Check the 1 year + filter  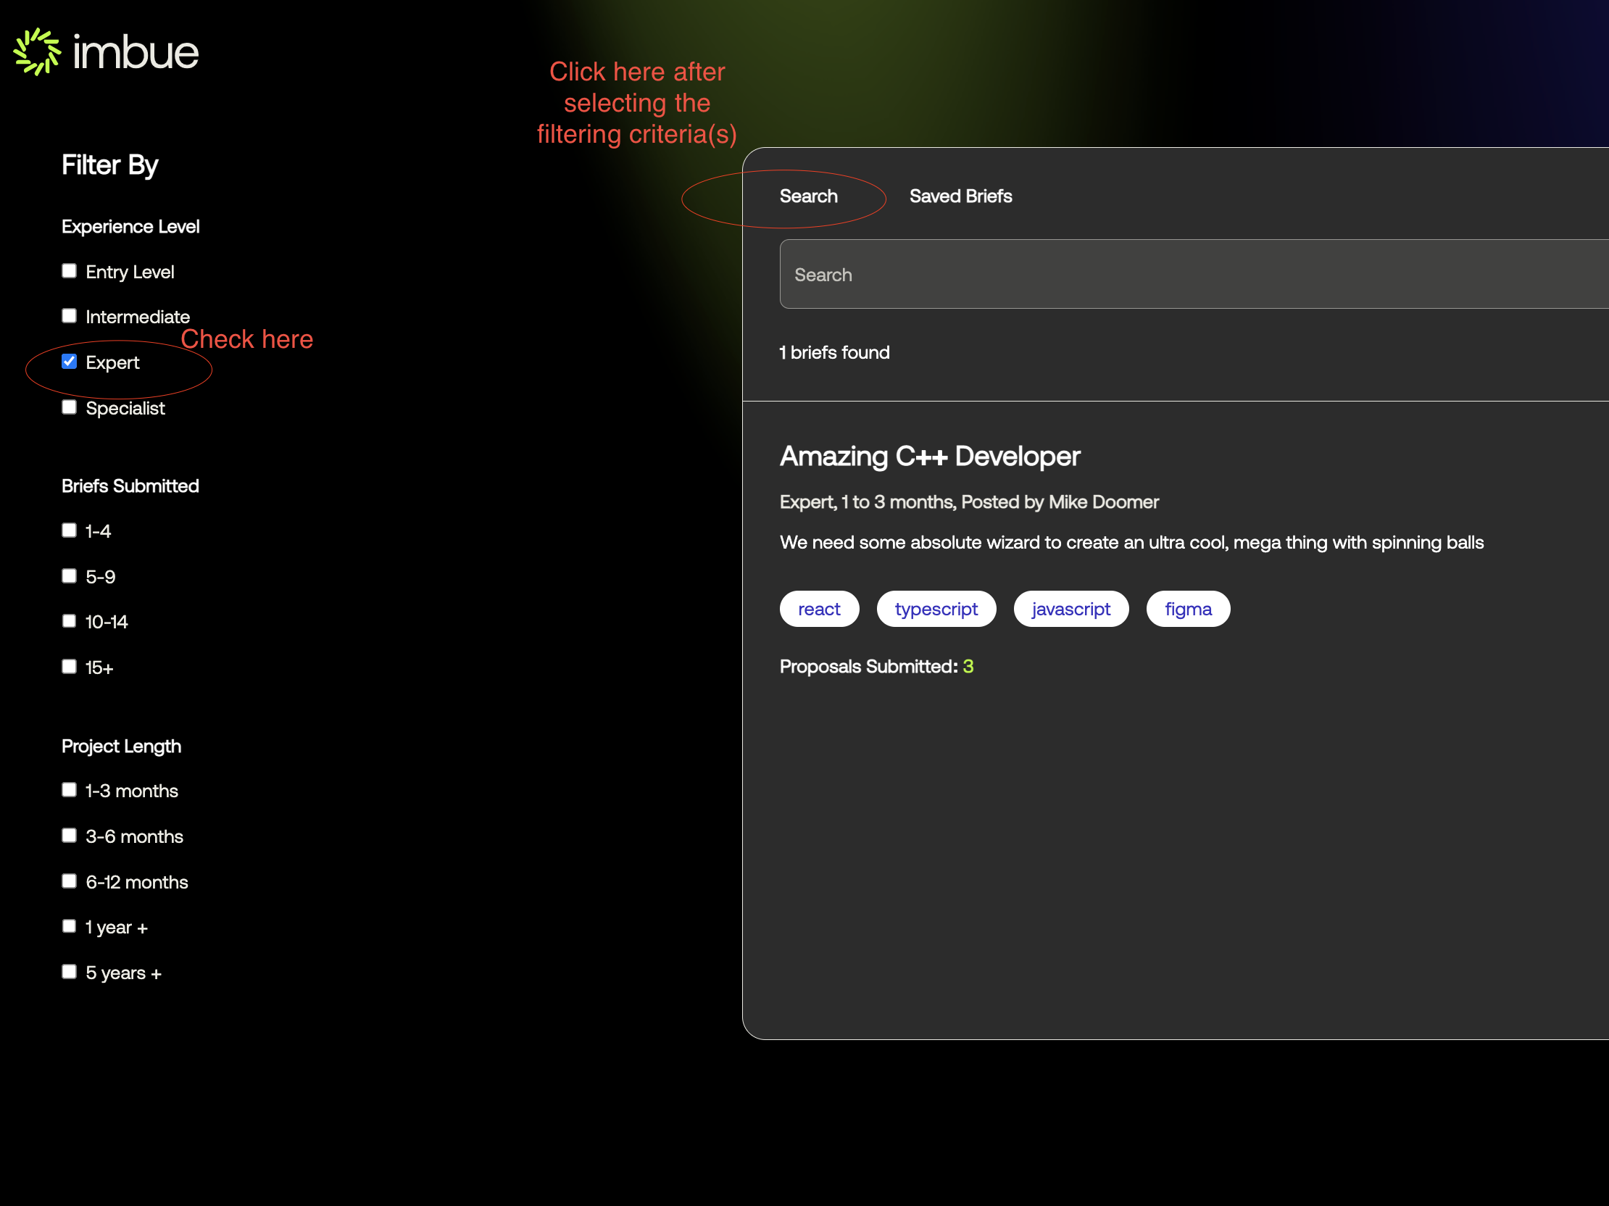click(69, 927)
